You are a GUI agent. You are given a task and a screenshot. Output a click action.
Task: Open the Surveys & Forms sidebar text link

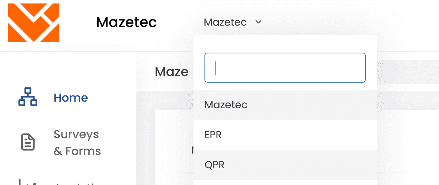[x=77, y=143]
